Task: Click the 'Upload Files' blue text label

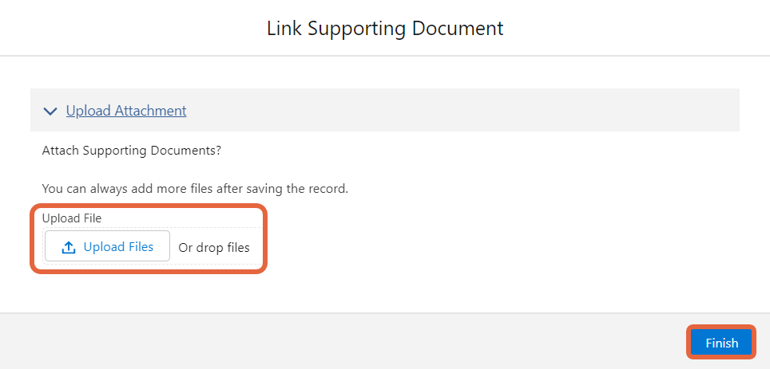Action: (x=118, y=246)
